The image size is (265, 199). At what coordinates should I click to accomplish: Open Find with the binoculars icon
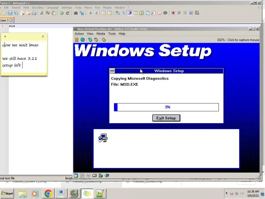pos(76,13)
